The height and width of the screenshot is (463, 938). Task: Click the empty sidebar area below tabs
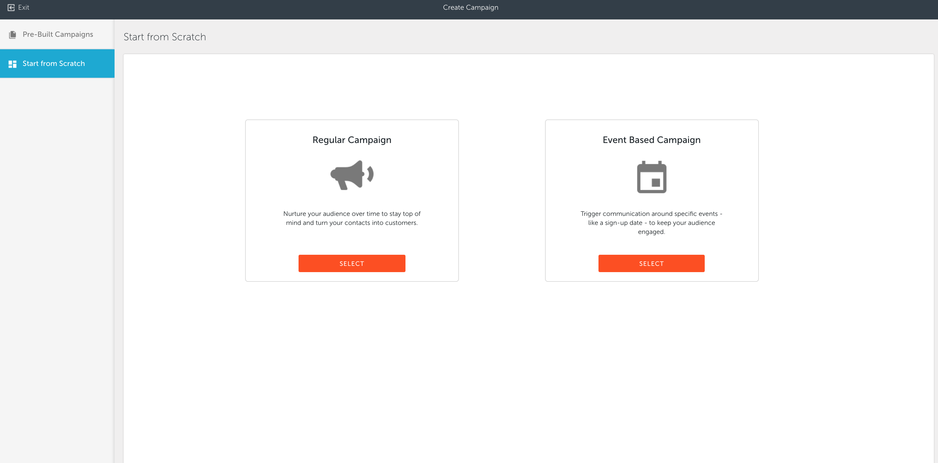click(57, 255)
